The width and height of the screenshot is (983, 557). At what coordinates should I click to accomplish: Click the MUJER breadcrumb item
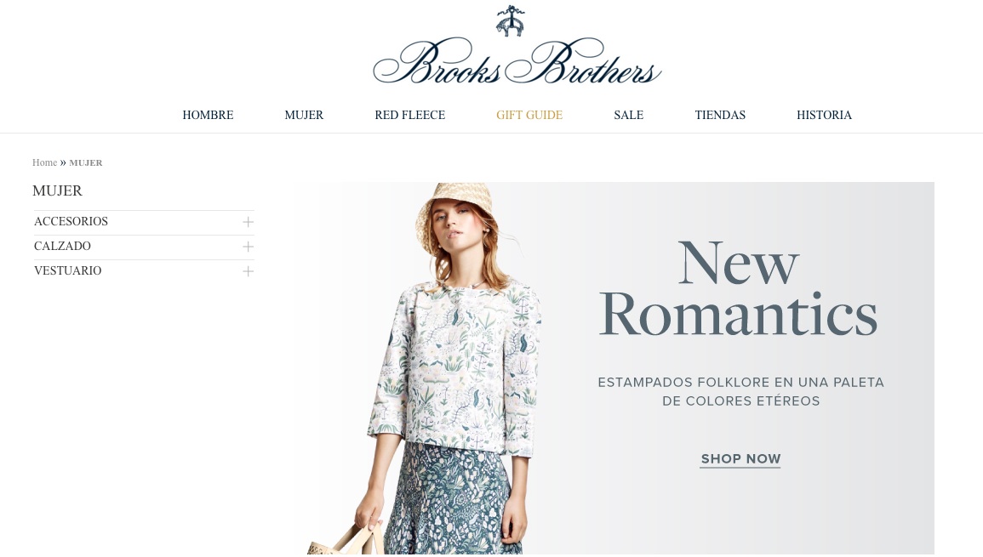[86, 163]
